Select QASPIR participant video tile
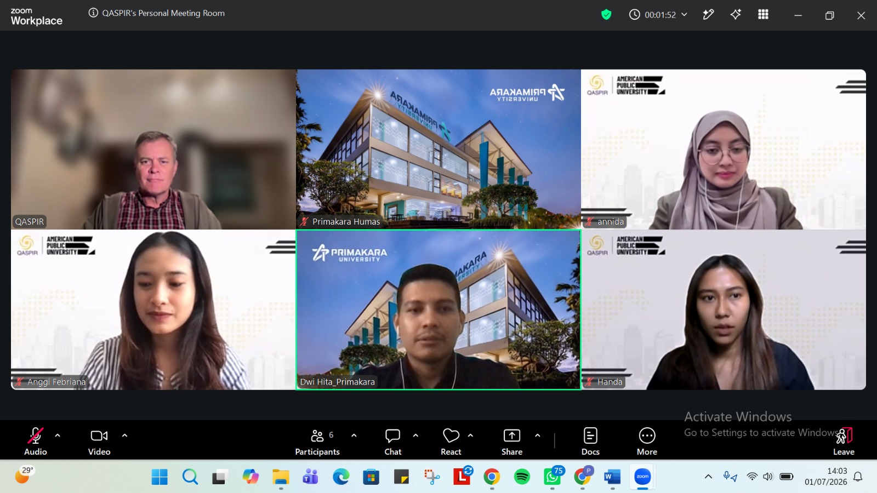 click(153, 149)
